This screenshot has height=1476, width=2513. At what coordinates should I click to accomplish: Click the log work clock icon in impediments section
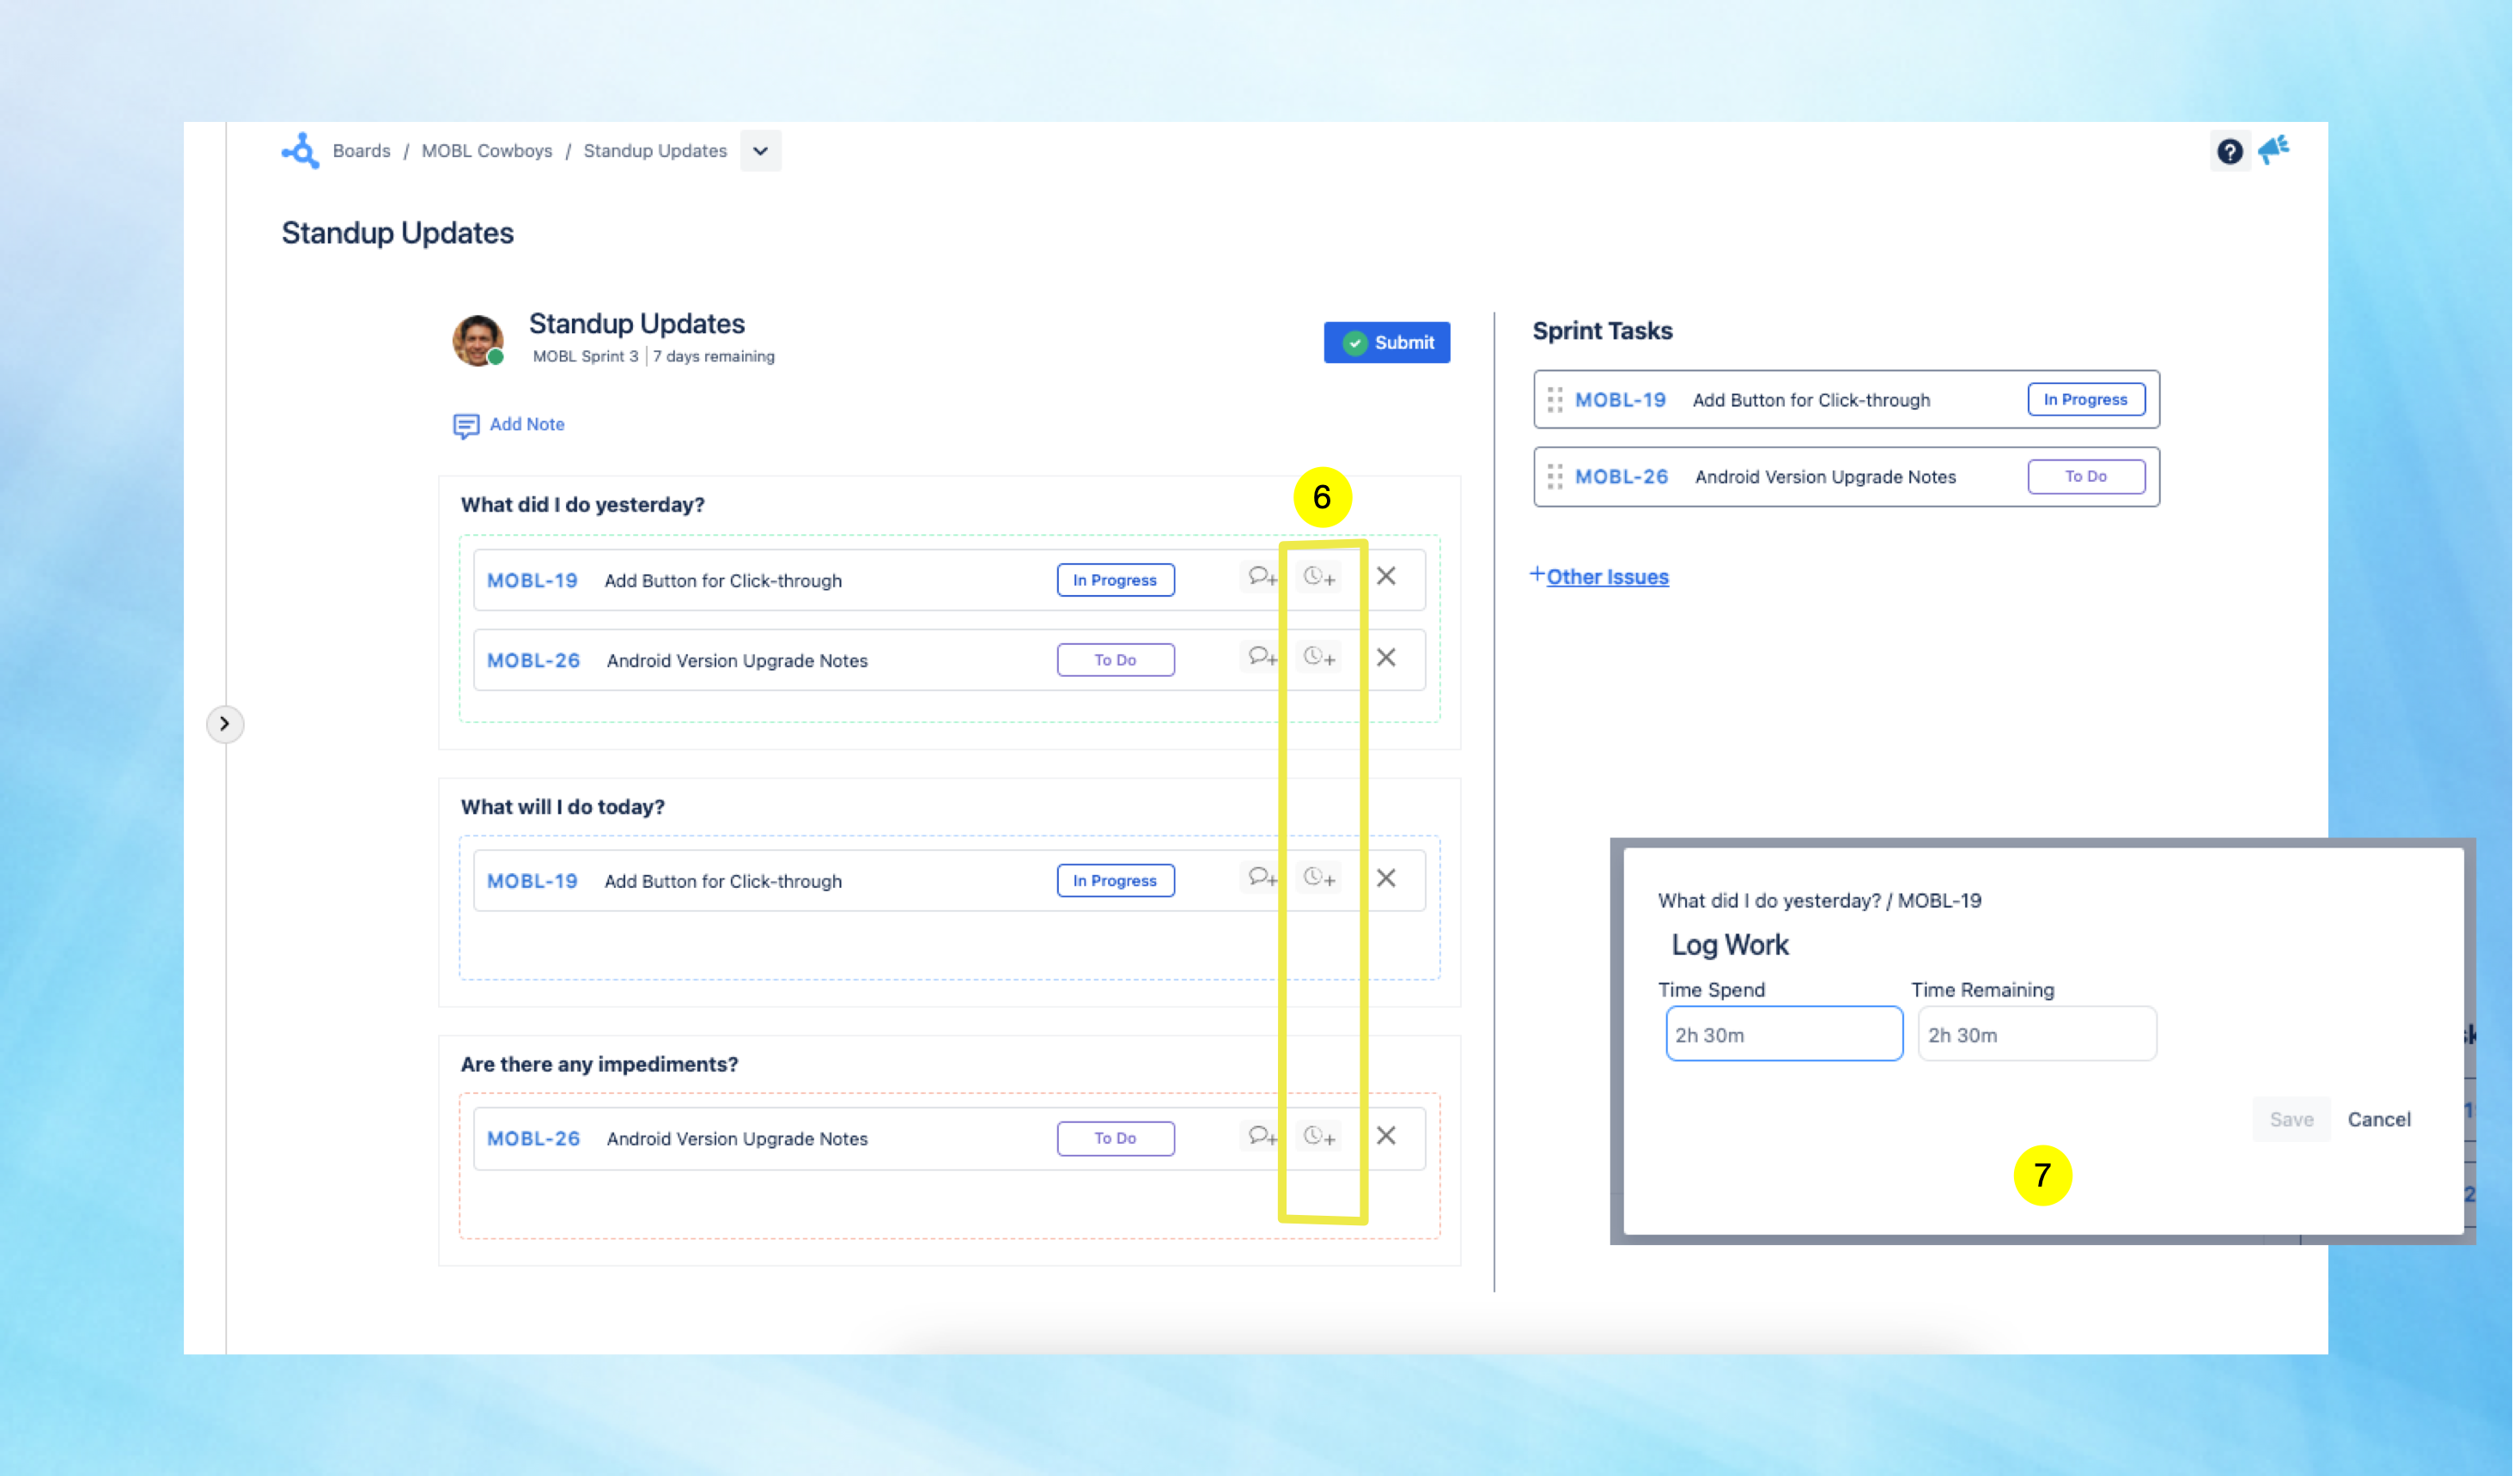(x=1320, y=1135)
